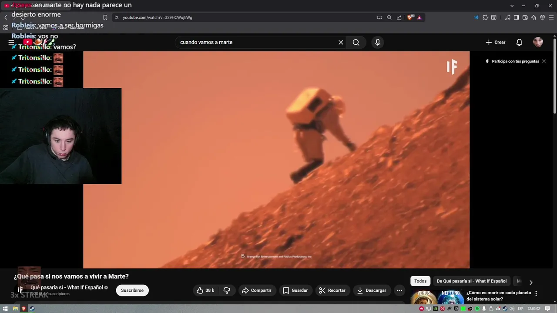Image resolution: width=557 pixels, height=313 pixels.
Task: Open the browser hamburger main menu
Action: (x=551, y=17)
